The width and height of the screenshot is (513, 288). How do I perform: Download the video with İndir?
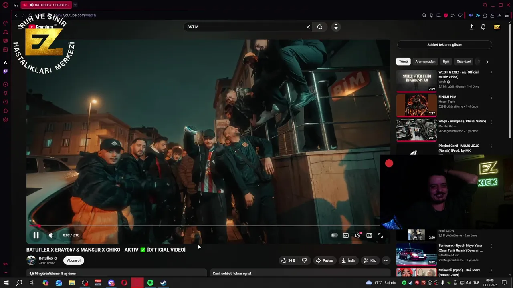pos(348,260)
